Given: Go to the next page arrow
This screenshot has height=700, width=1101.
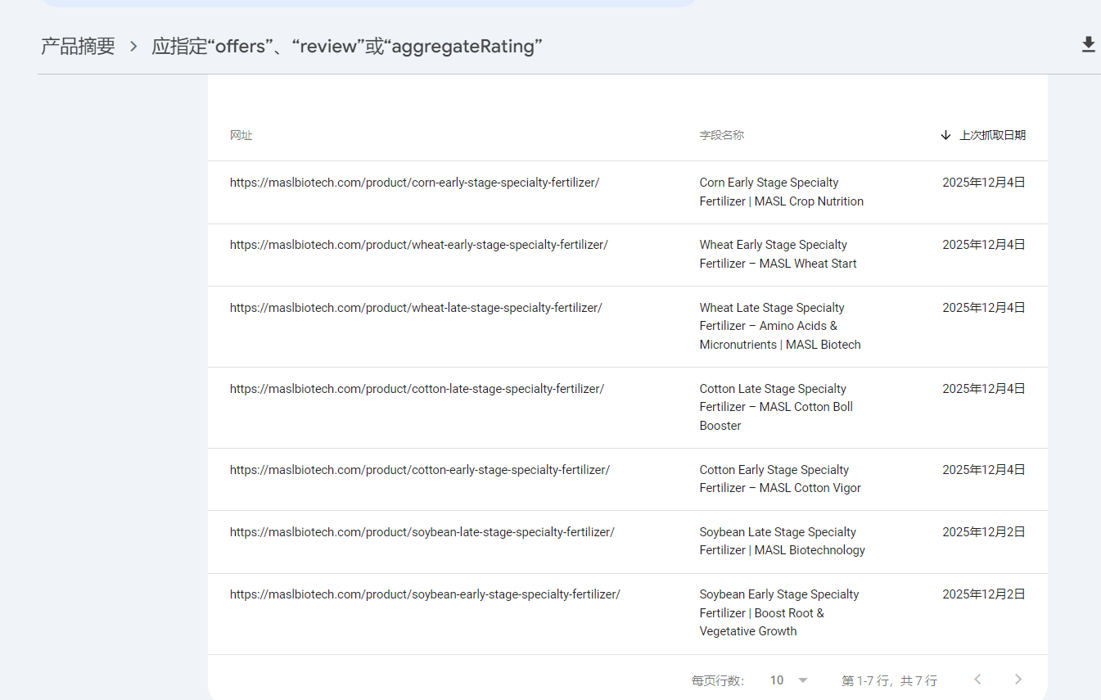Looking at the screenshot, I should [1018, 680].
